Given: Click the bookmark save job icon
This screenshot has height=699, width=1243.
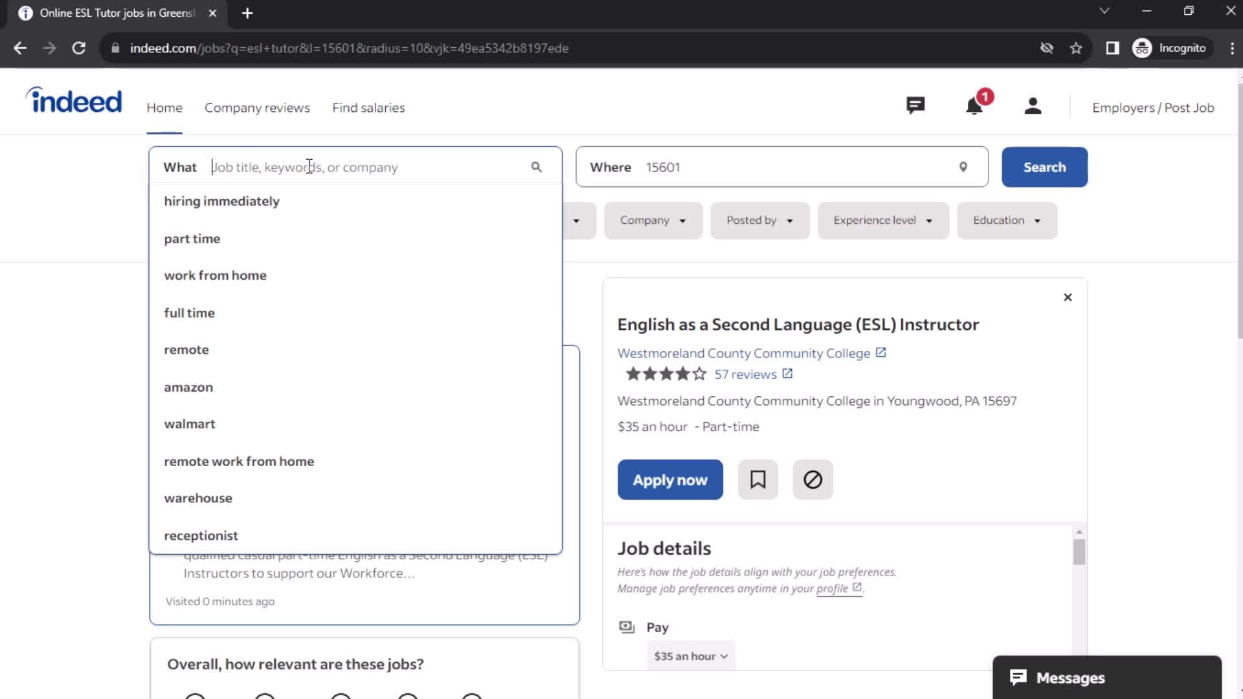Looking at the screenshot, I should pos(758,480).
